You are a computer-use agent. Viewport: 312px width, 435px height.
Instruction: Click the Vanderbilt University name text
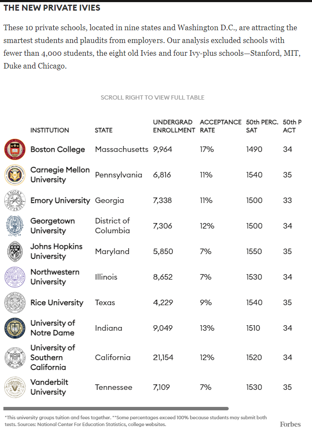pos(49,387)
